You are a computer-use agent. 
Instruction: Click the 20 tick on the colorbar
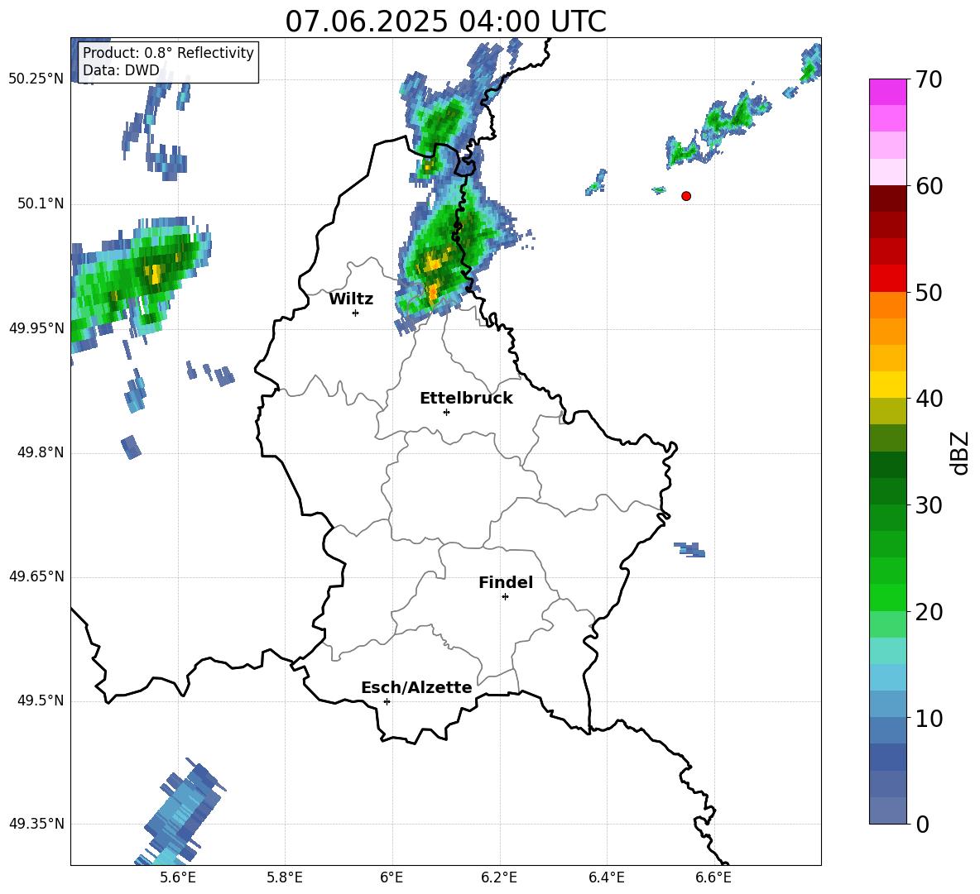coord(928,612)
